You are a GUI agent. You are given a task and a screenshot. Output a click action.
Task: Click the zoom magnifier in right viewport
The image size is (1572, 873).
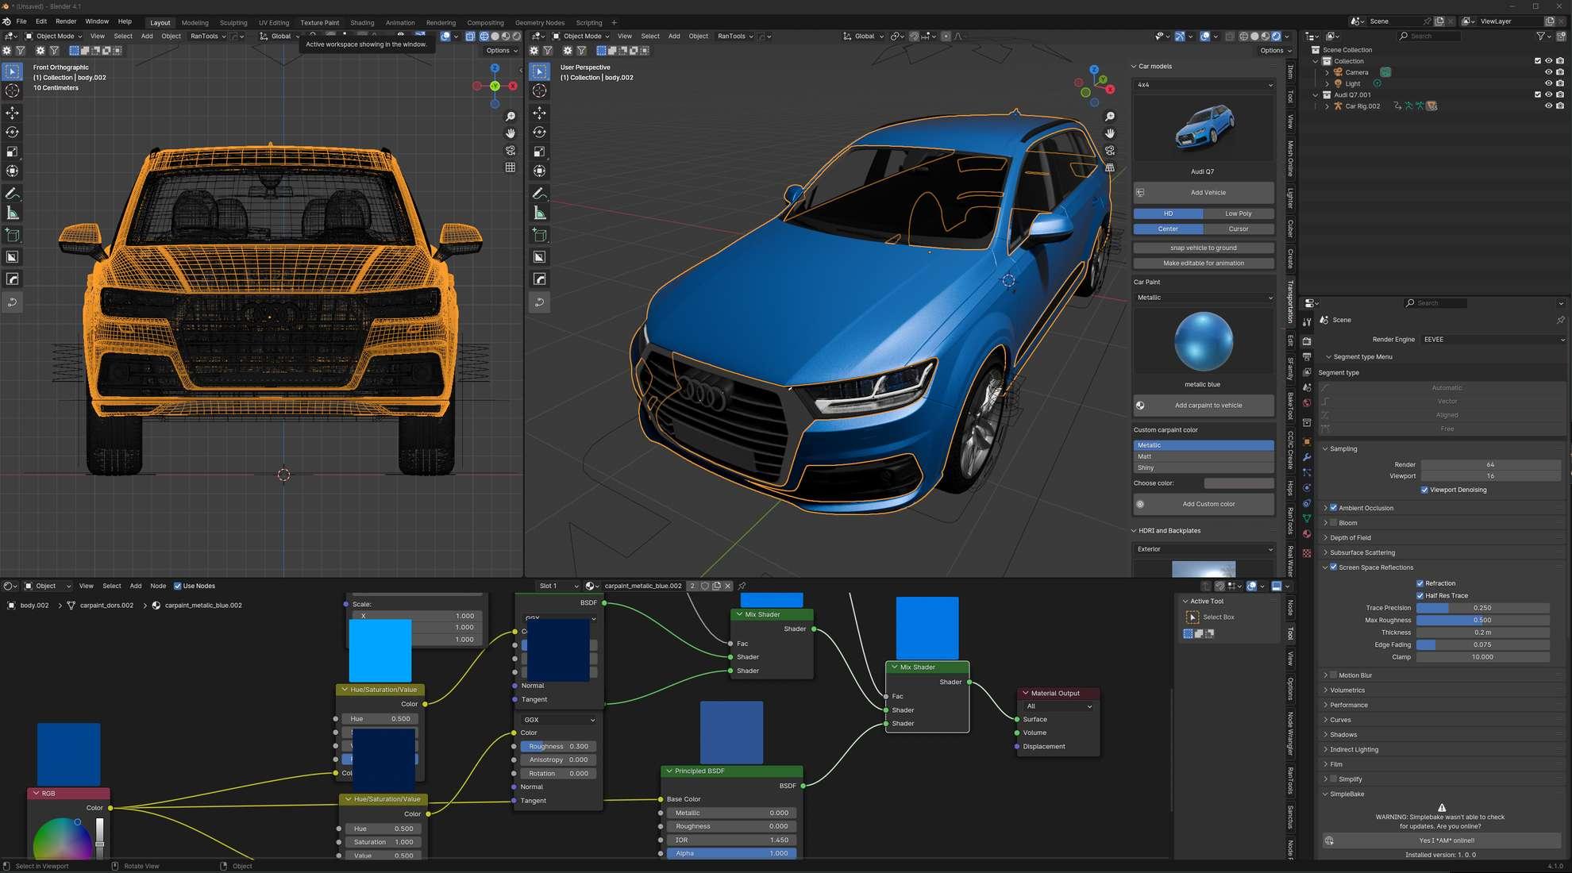1110,117
